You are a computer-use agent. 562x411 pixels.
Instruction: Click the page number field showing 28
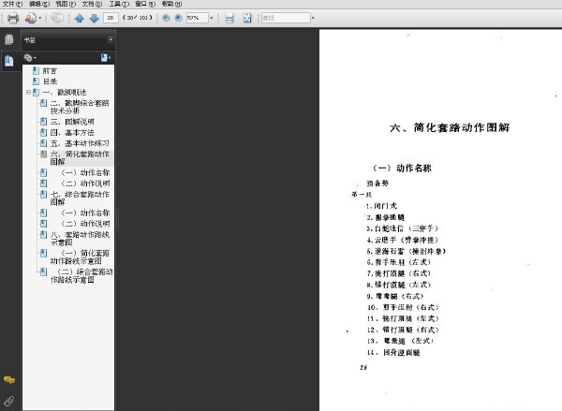pyautogui.click(x=111, y=18)
